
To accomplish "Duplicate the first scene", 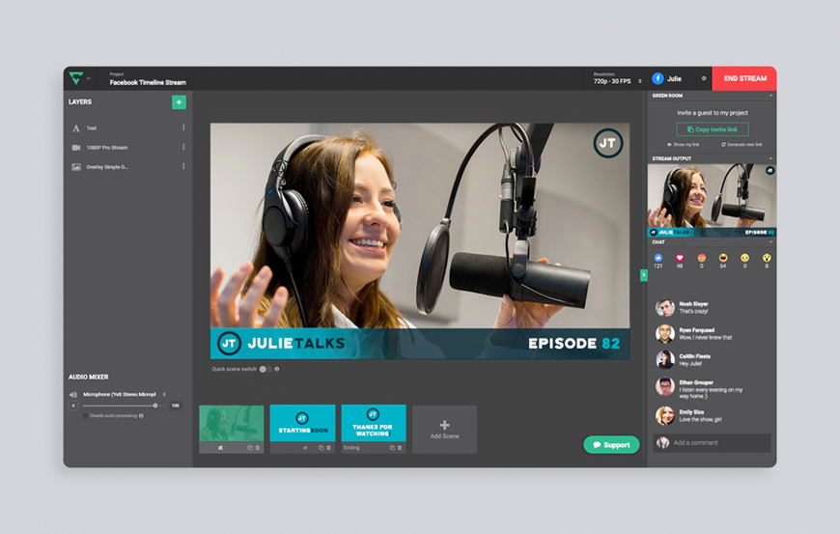I will [x=250, y=448].
